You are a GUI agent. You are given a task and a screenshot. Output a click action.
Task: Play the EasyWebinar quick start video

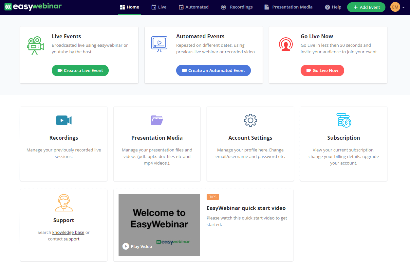click(137, 246)
